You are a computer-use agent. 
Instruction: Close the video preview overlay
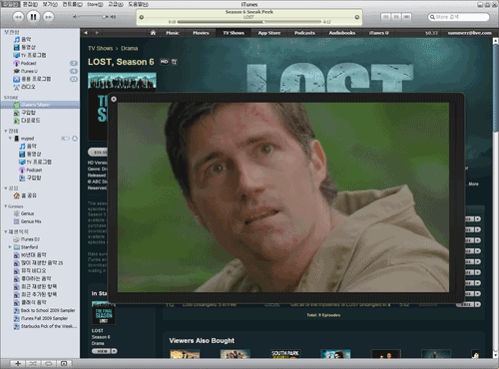pyautogui.click(x=114, y=99)
